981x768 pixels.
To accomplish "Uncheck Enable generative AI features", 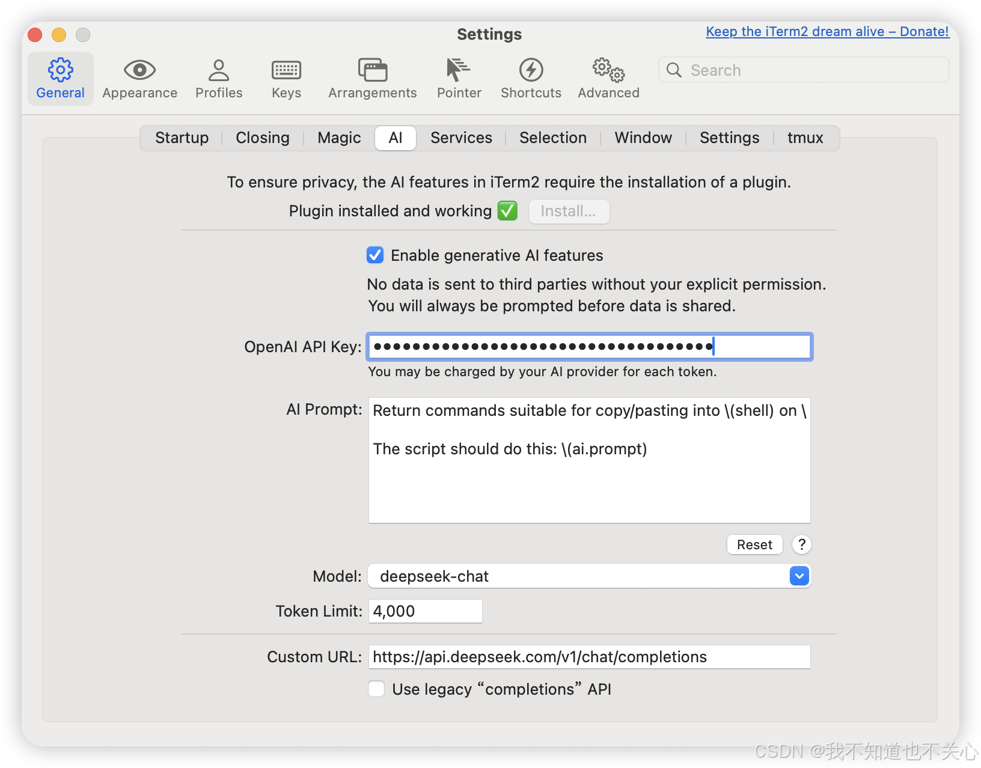I will 375,255.
